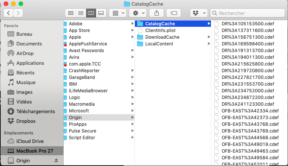Image resolution: width=288 pixels, height=166 pixels.
Task: Select iCloud Drive in the sidebar
Action: tap(30, 141)
